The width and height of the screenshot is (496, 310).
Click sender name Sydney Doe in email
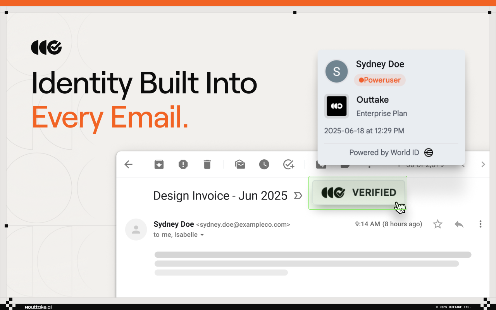pyautogui.click(x=174, y=224)
